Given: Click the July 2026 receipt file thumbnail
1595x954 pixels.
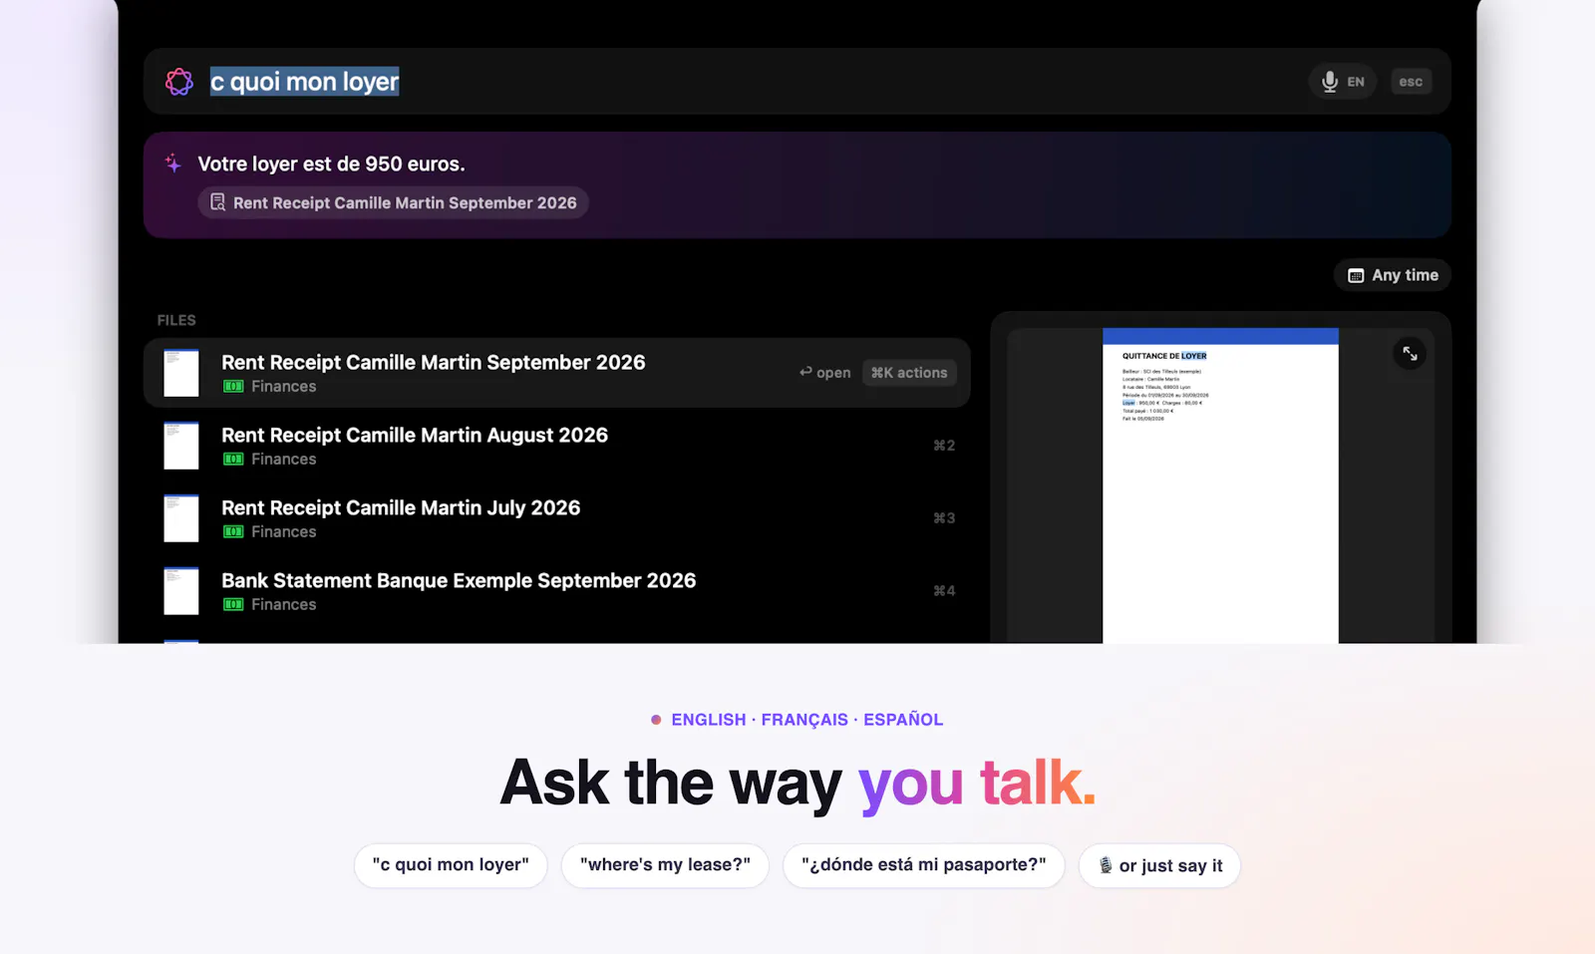Looking at the screenshot, I should [x=181, y=518].
